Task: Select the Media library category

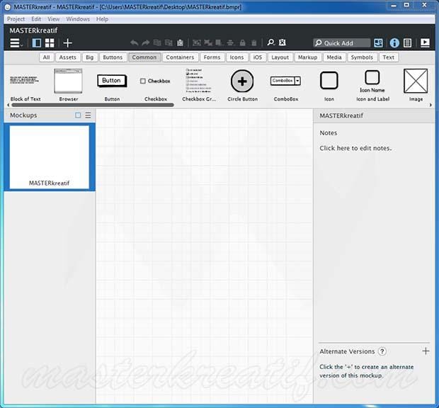Action: click(x=334, y=57)
